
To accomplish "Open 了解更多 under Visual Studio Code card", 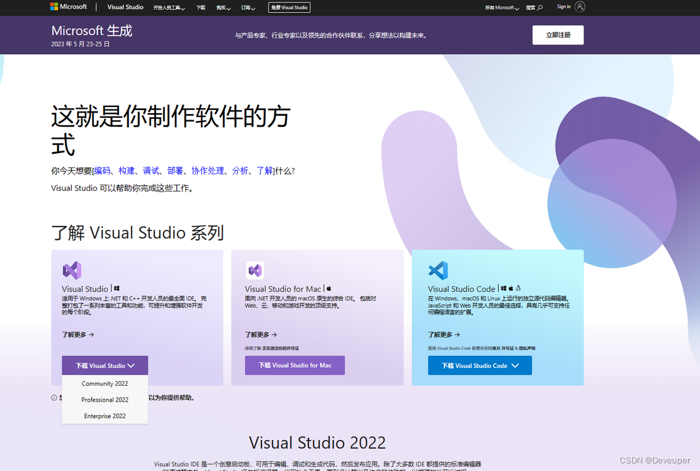I will 444,334.
